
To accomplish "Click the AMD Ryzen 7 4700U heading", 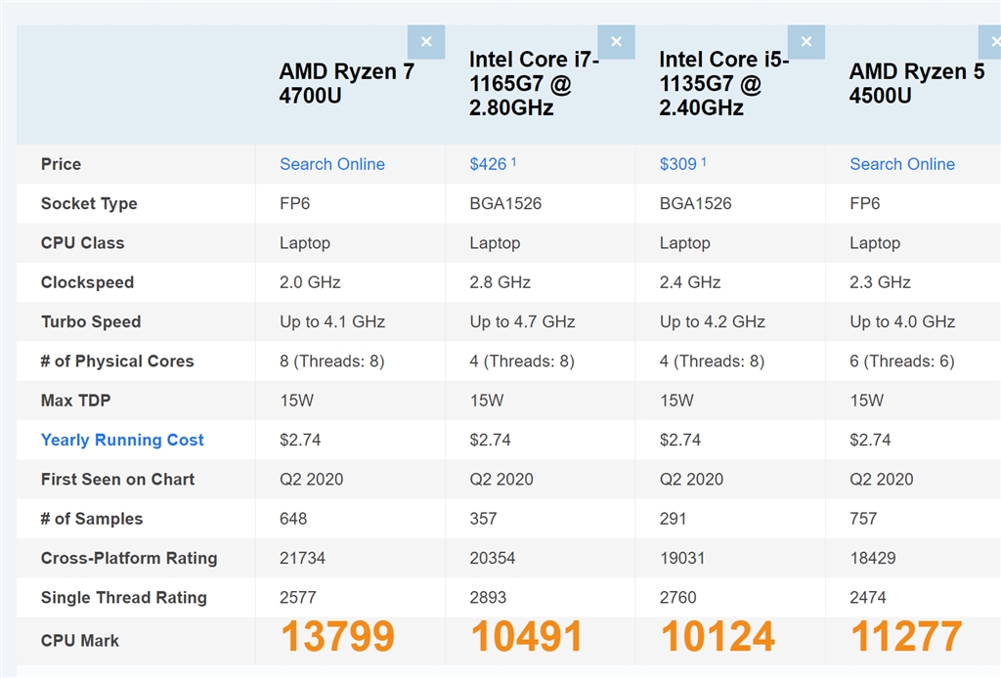I will pyautogui.click(x=347, y=84).
